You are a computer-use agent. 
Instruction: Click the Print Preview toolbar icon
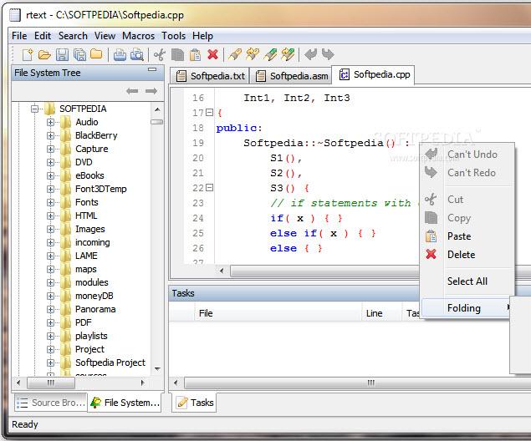136,55
